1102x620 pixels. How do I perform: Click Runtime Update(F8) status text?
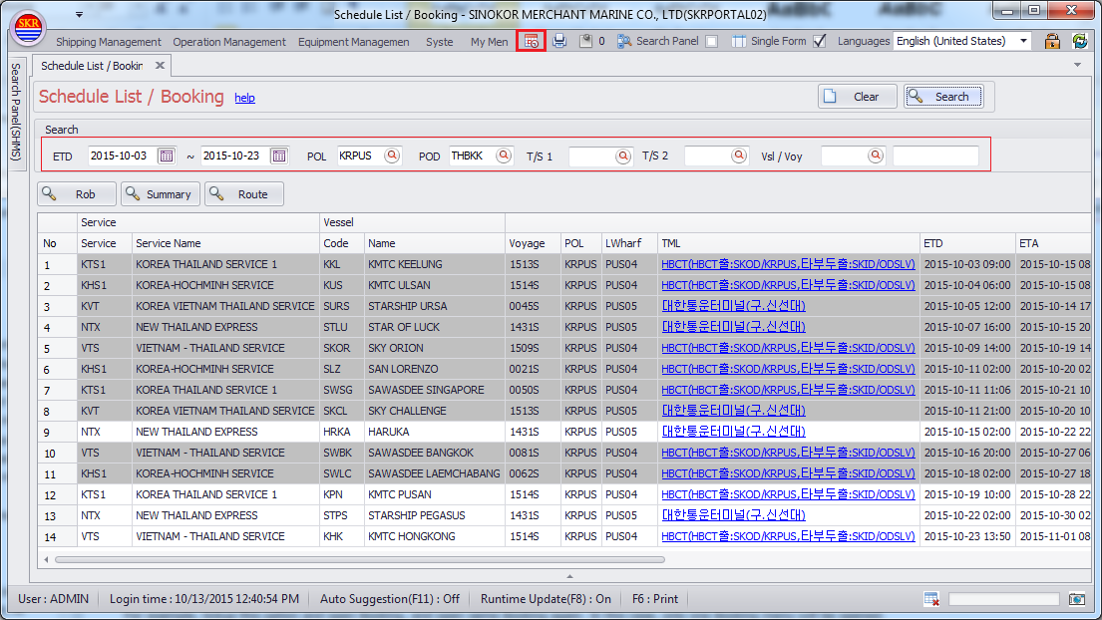[547, 599]
